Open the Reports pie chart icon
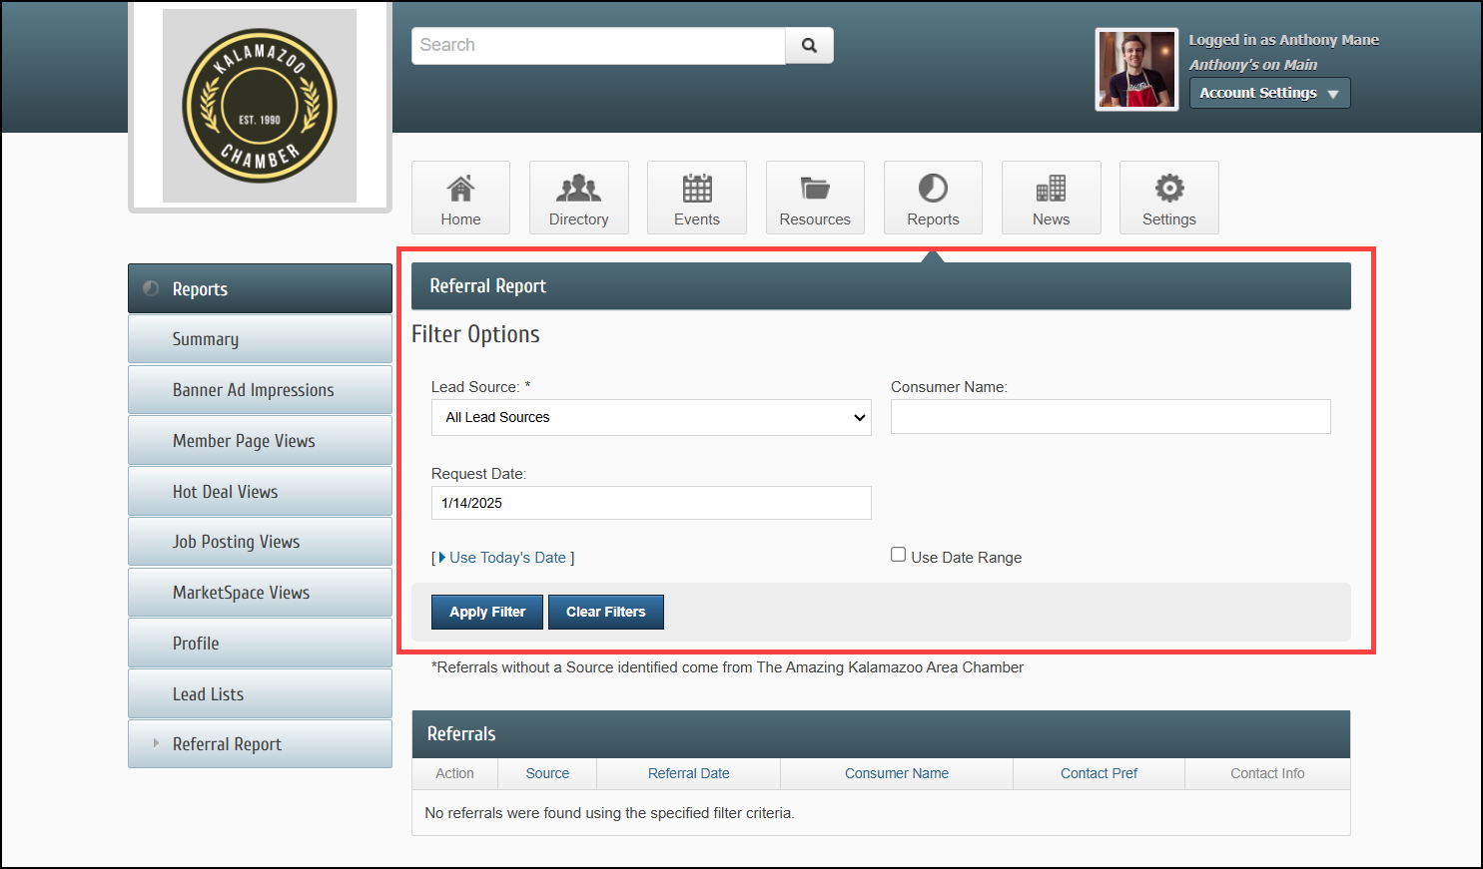The image size is (1483, 869). [x=933, y=189]
